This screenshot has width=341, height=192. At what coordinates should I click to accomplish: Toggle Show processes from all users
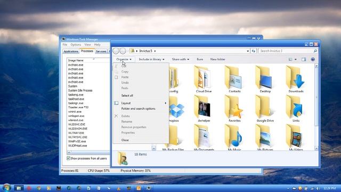[x=69, y=158]
